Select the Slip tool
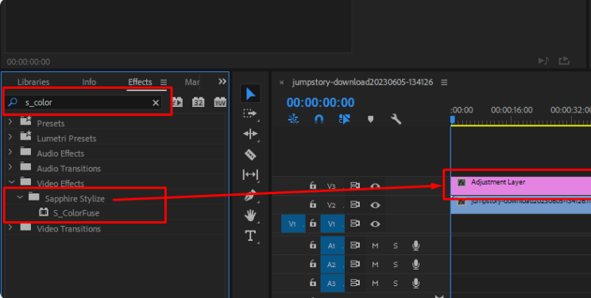Image resolution: width=591 pixels, height=298 pixels. tap(250, 174)
